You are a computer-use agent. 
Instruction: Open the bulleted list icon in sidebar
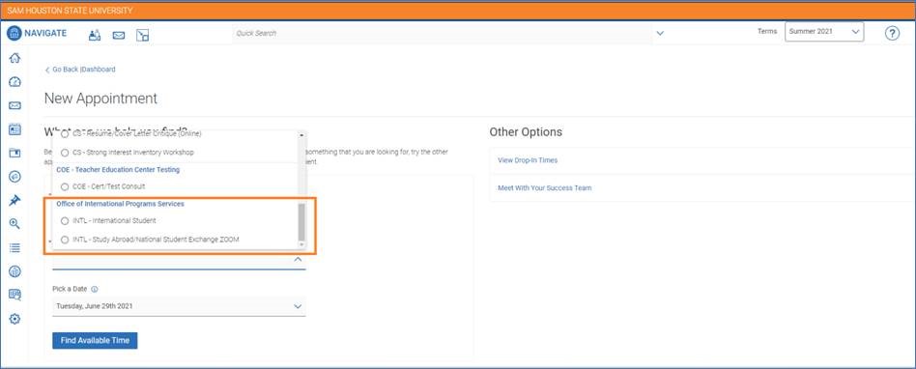(x=14, y=248)
